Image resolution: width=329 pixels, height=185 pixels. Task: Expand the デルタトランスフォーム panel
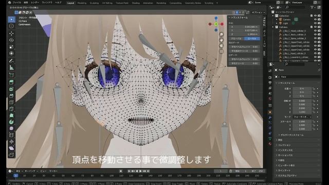pyautogui.click(x=292, y=135)
